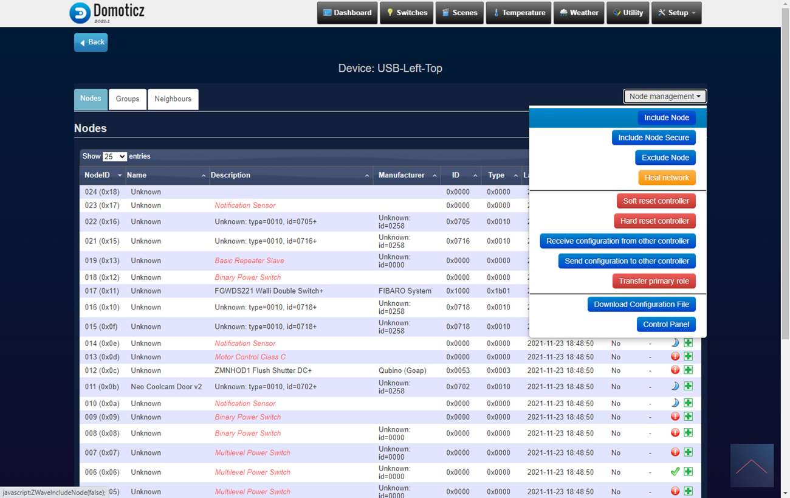
Task: Click red alert icon for node 009
Action: (x=675, y=417)
